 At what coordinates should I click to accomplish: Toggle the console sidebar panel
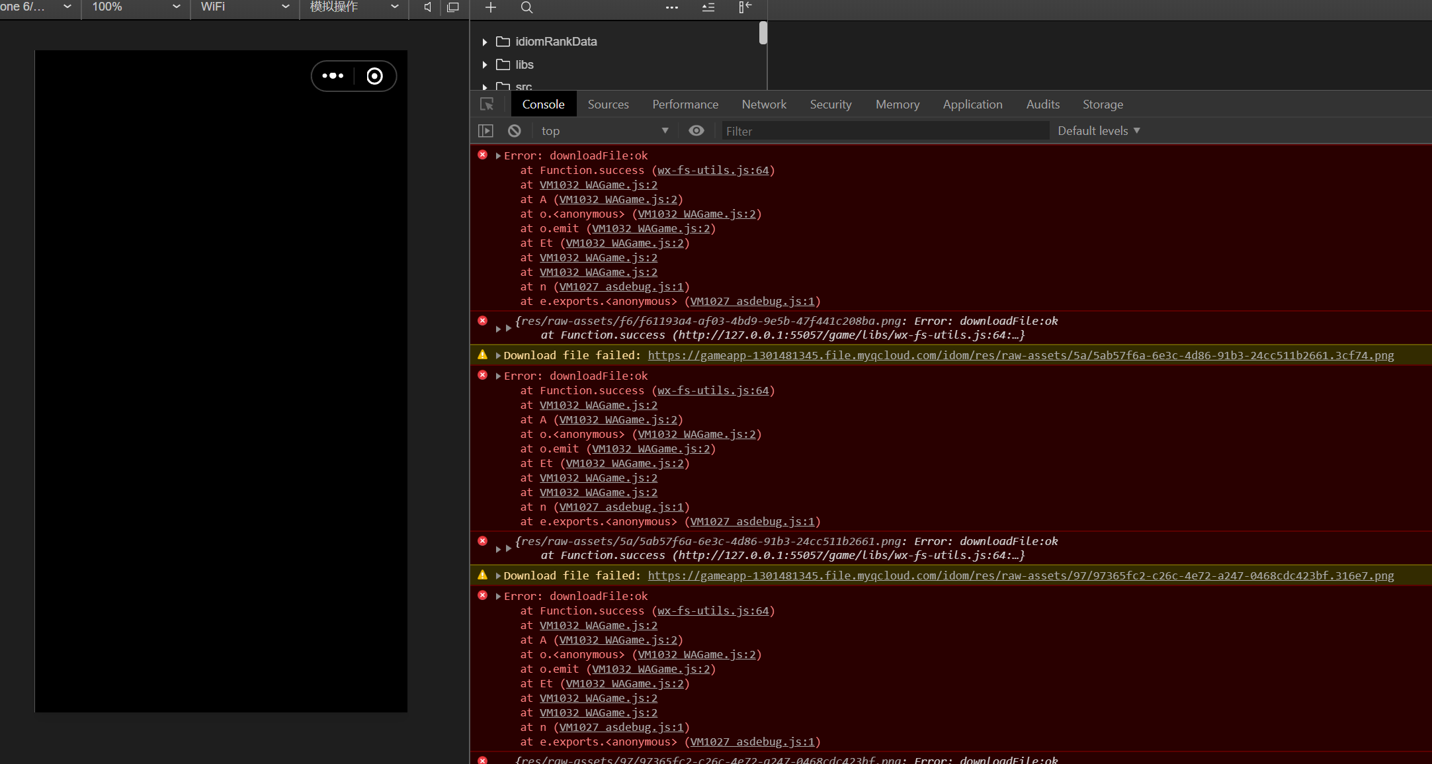tap(485, 131)
